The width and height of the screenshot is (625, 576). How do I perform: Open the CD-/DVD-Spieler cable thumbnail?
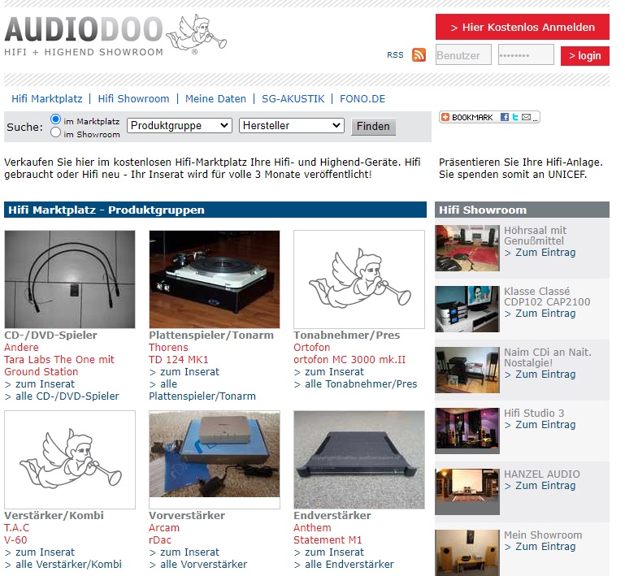[70, 279]
